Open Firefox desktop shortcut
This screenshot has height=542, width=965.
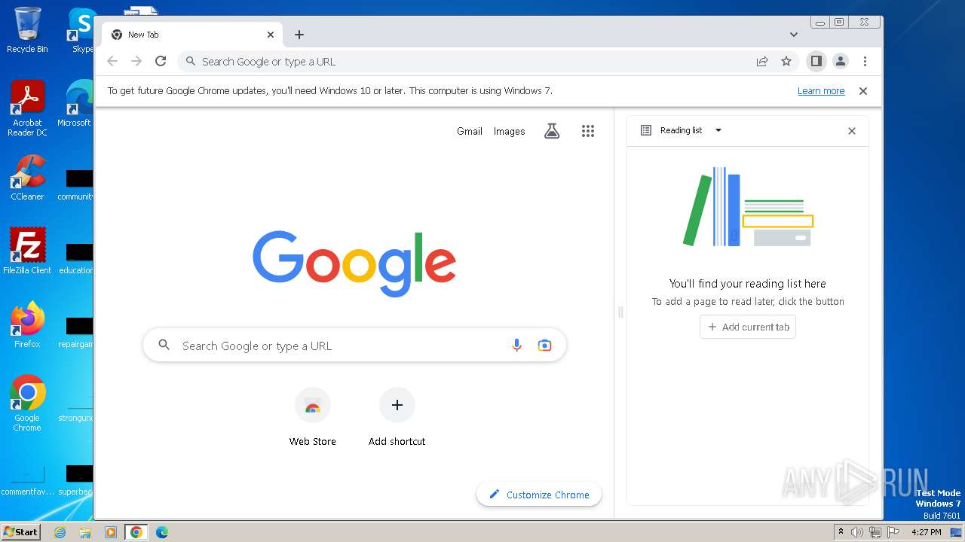point(27,324)
